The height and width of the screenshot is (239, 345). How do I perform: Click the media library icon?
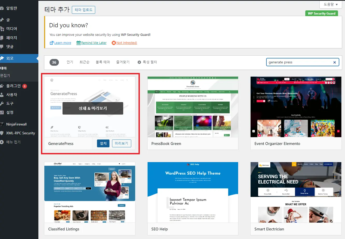click(x=2, y=29)
